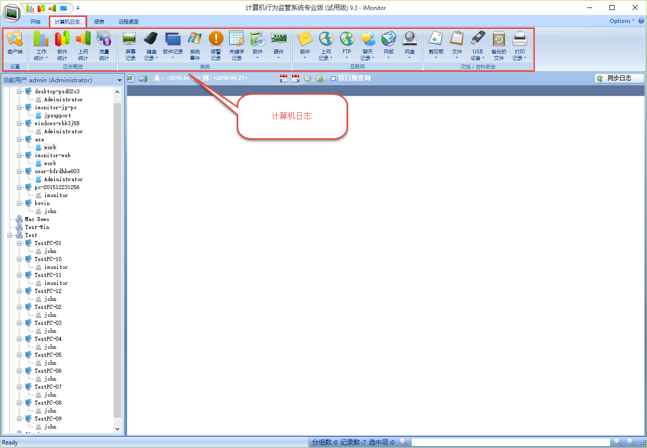Open the FTP records icon
The width and height of the screenshot is (647, 448).
(x=347, y=45)
